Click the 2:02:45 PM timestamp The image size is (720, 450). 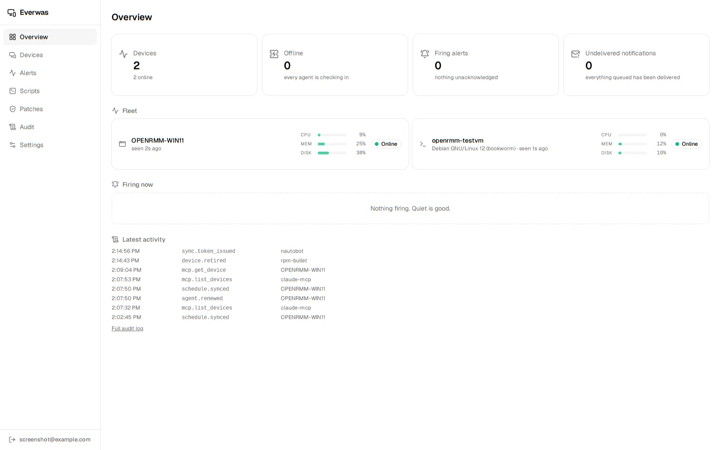pyautogui.click(x=126, y=317)
